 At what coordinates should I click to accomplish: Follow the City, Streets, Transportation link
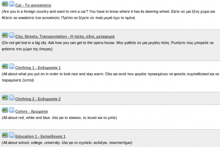point(65,36)
